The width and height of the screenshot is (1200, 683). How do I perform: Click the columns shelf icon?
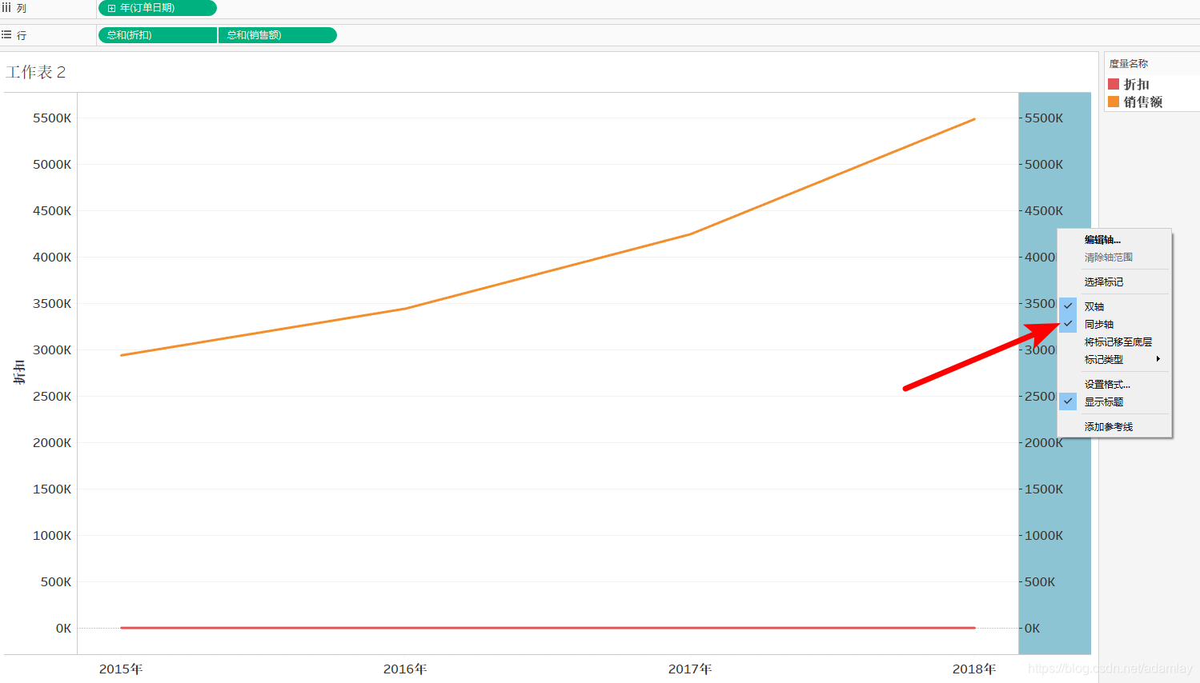pyautogui.click(x=6, y=7)
